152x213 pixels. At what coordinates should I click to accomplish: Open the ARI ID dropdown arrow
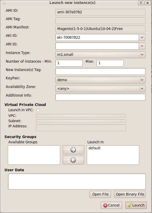point(142,46)
